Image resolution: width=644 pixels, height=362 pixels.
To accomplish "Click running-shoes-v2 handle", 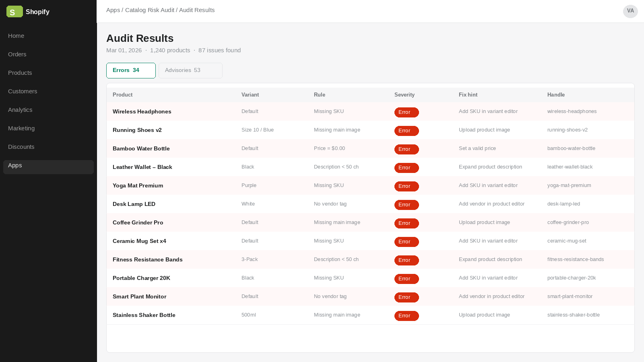I will coord(568,130).
